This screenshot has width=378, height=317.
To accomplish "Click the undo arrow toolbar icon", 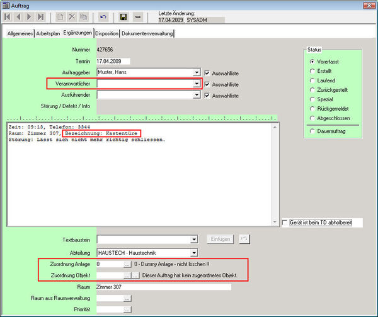I will tap(103, 17).
